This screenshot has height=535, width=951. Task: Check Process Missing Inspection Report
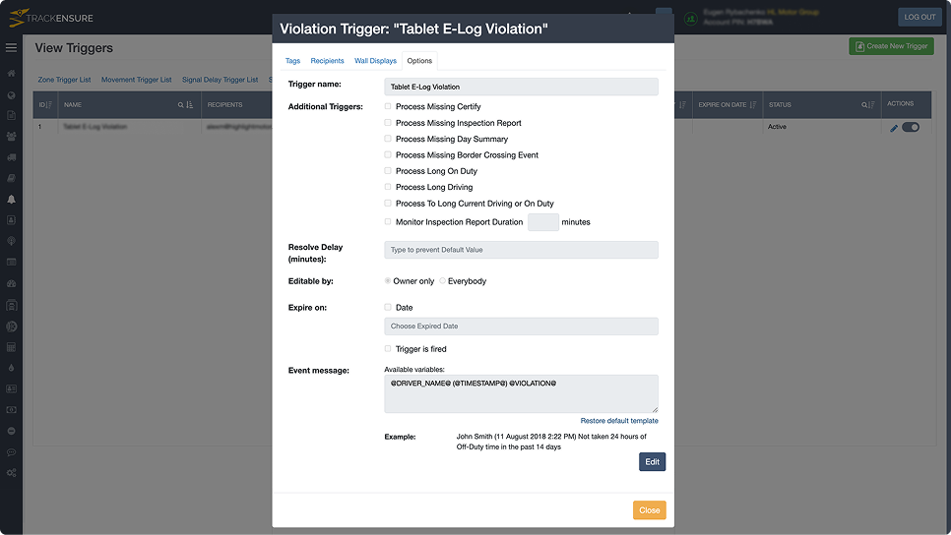coord(388,122)
